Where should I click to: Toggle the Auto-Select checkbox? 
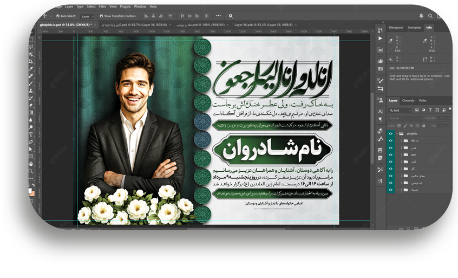pyautogui.click(x=58, y=16)
